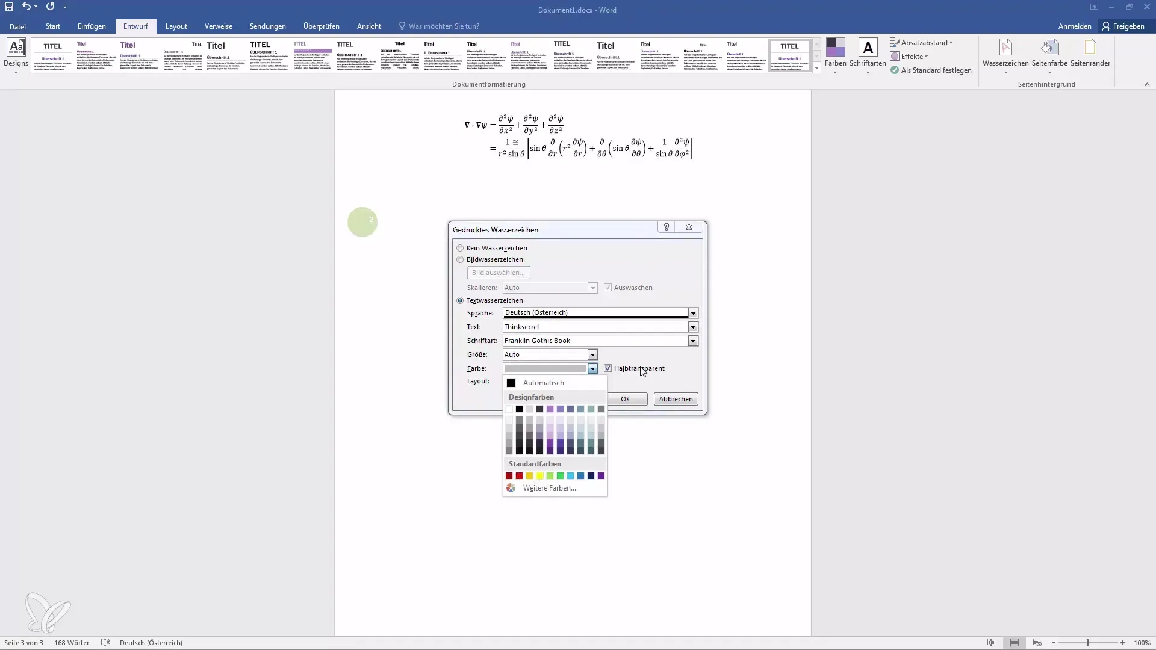Select the Kein Wasserzeichen radio option
Viewport: 1156px width, 650px height.
pos(460,248)
